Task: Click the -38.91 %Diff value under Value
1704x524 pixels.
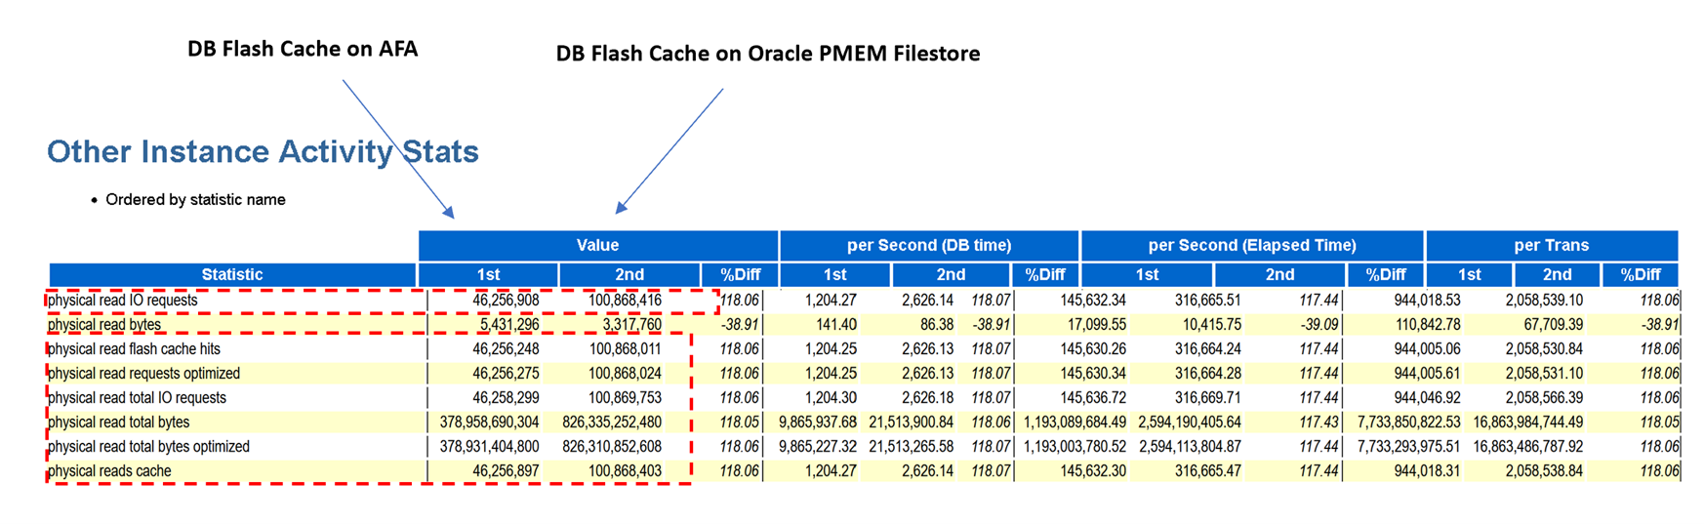Action: 740,325
